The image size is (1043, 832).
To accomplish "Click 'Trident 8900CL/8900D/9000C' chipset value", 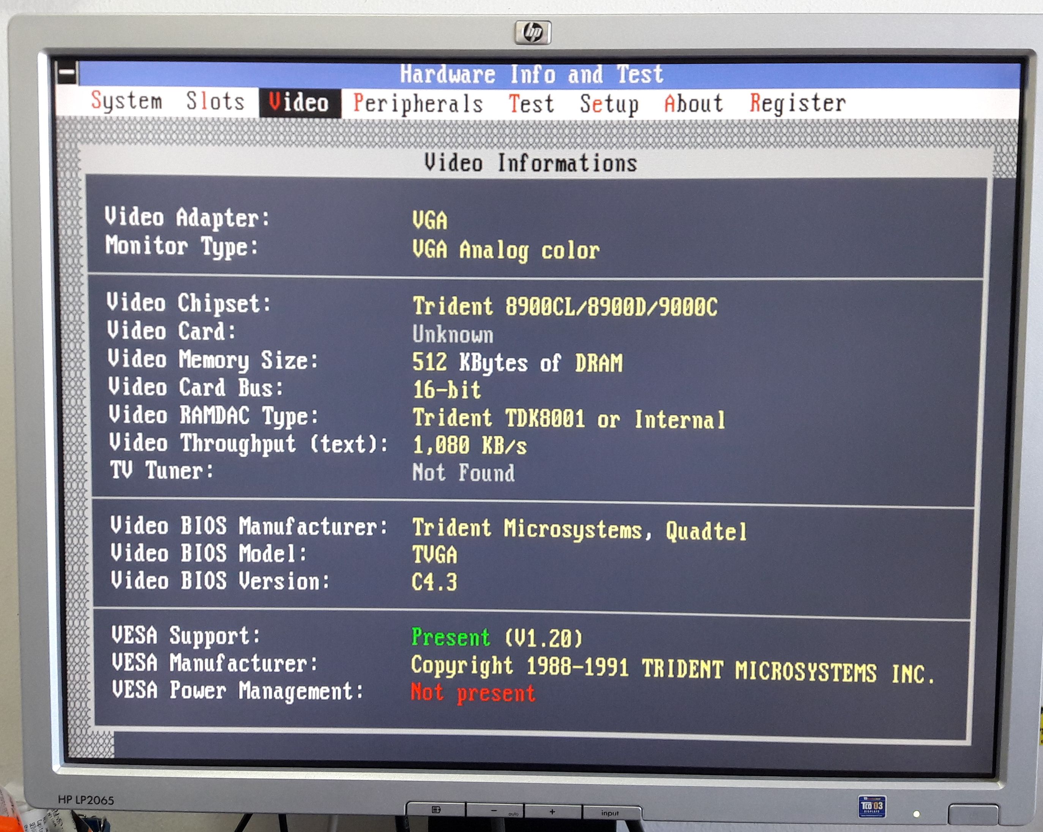I will click(x=565, y=307).
